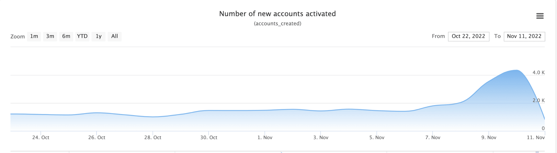Click the chart title text
Image resolution: width=557 pixels, height=153 pixels.
[277, 14]
